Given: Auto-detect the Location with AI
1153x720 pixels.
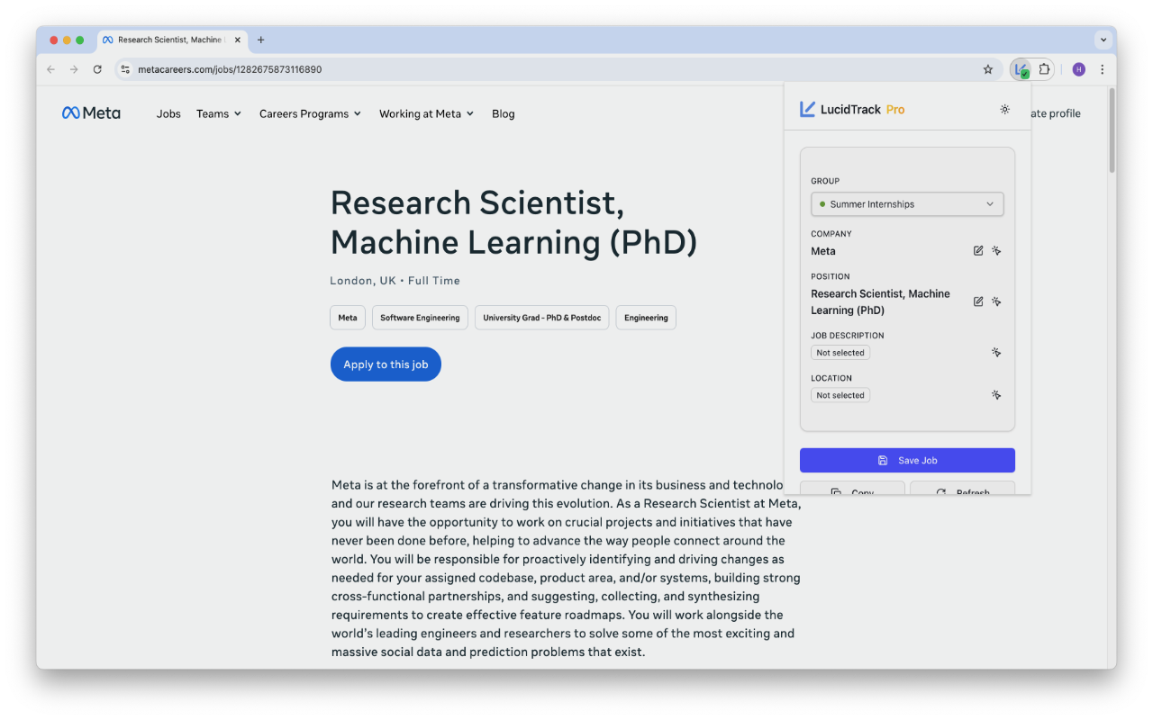Looking at the screenshot, I should pyautogui.click(x=997, y=394).
